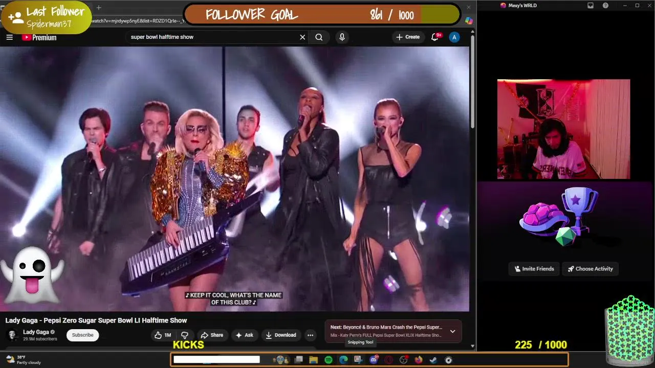
Task: Share the video
Action: pyautogui.click(x=211, y=335)
